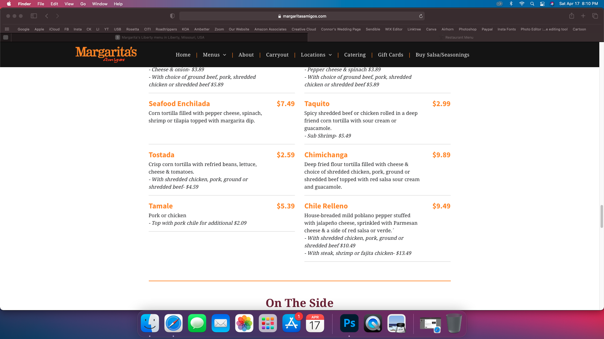Show tab overview icon
This screenshot has width=604, height=339.
coord(595,16)
